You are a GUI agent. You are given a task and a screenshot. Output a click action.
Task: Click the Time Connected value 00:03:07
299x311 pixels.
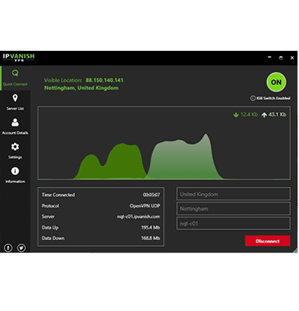tap(152, 194)
